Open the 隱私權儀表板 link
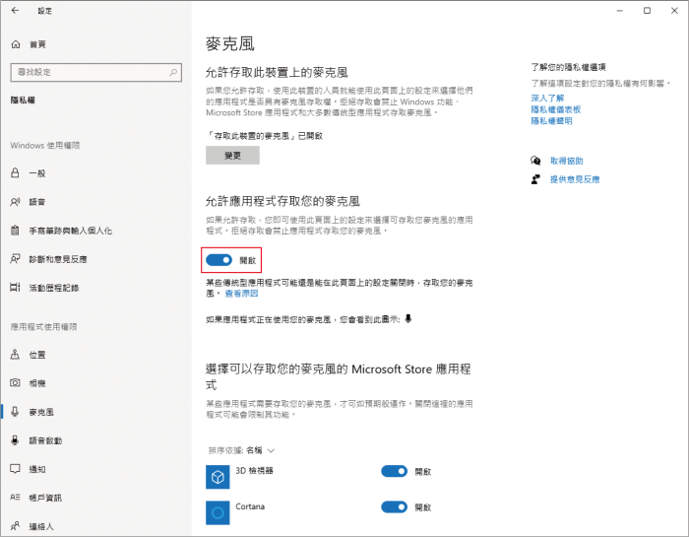 [556, 109]
